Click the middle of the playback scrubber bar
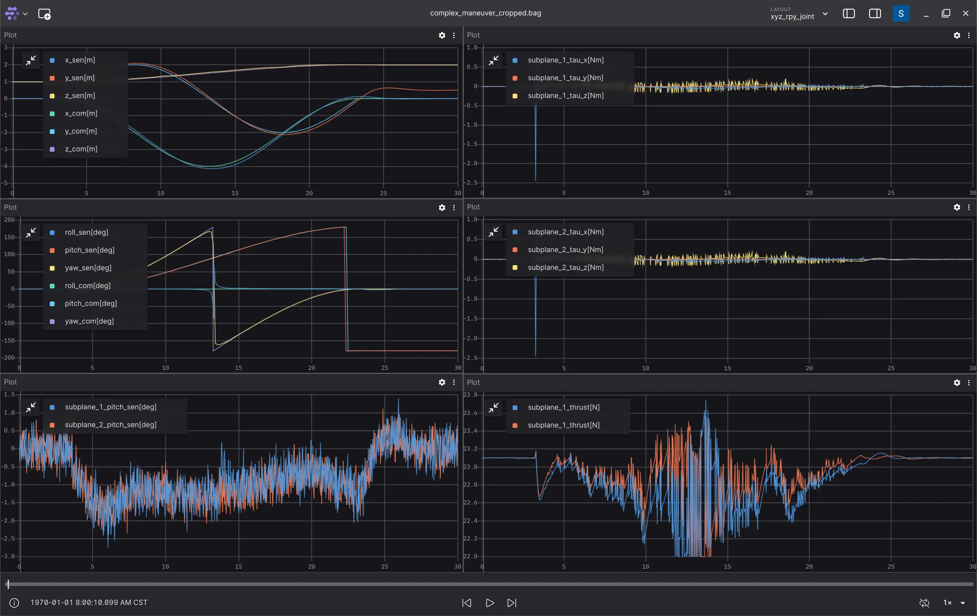Screen dimensions: 977x616 [x=490, y=584]
